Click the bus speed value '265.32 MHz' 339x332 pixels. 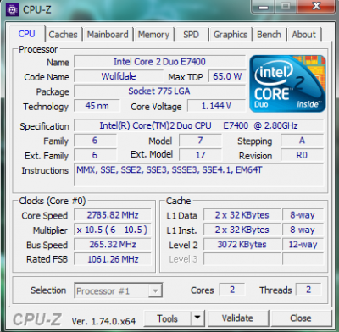pyautogui.click(x=113, y=245)
